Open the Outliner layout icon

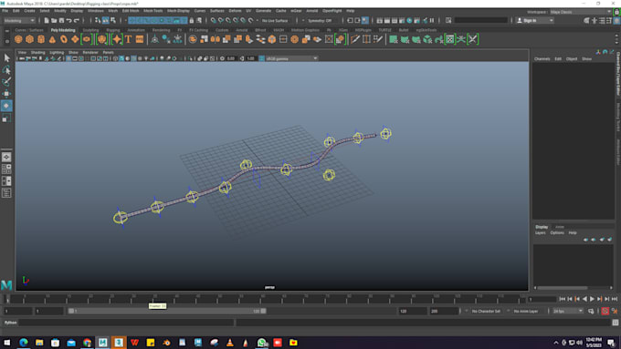pos(6,193)
